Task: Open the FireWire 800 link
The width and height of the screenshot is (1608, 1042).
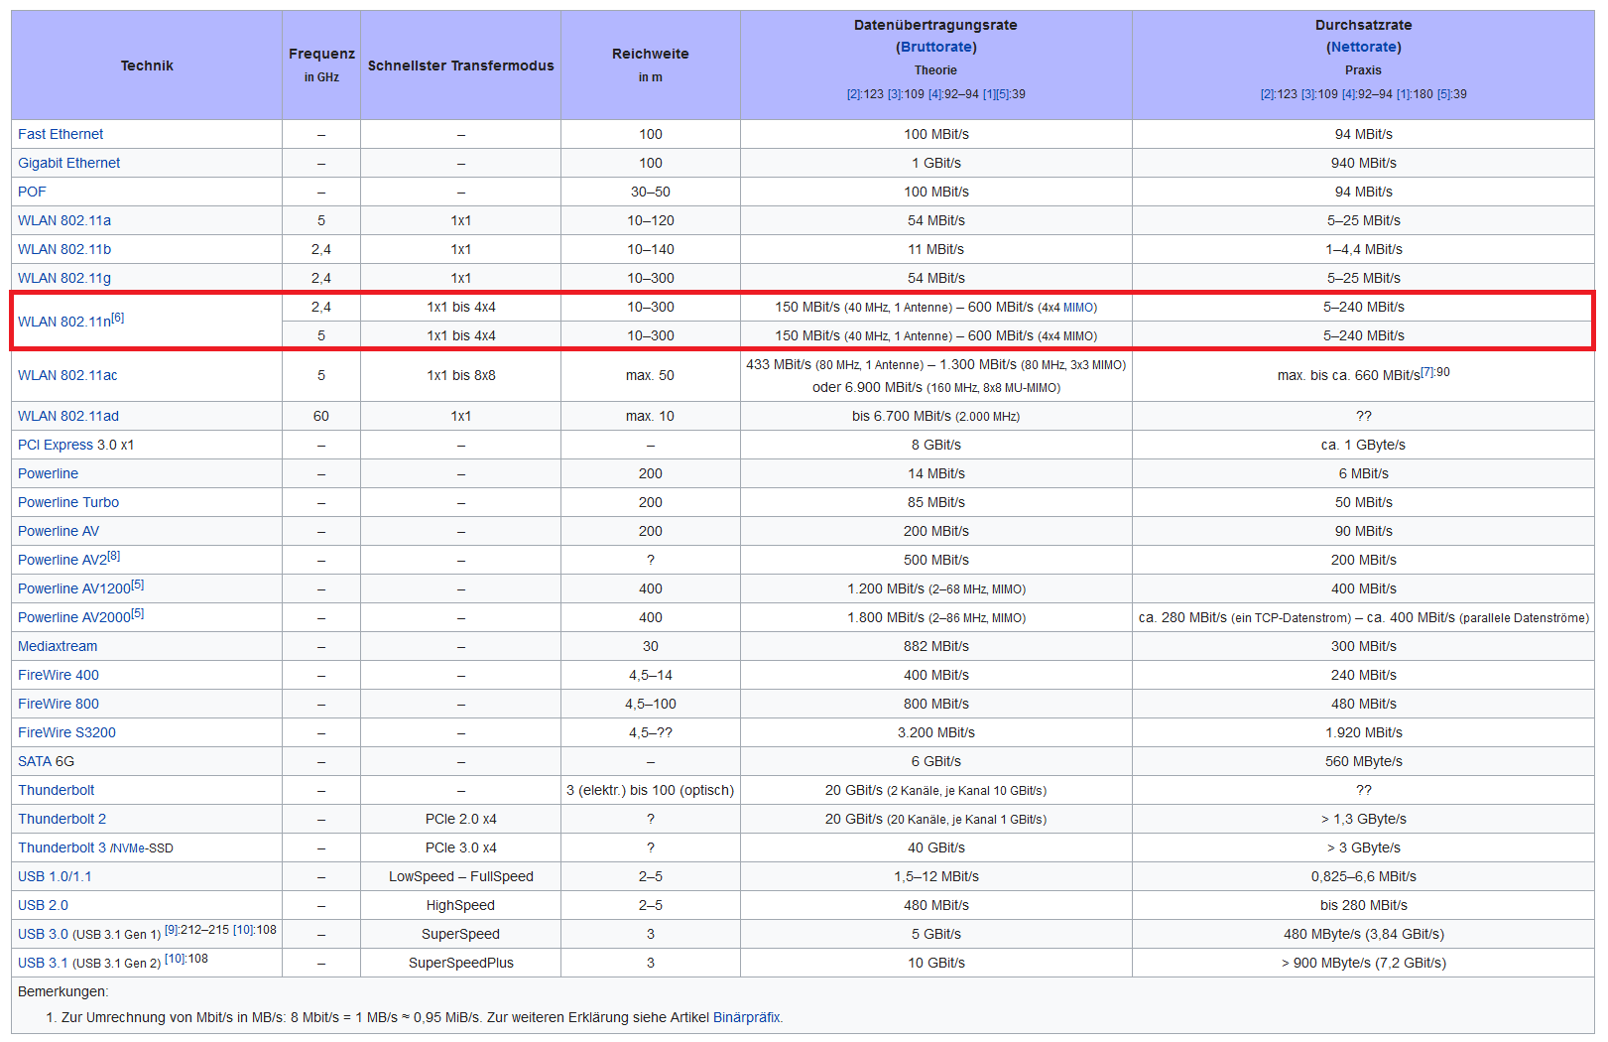Action: [x=59, y=704]
